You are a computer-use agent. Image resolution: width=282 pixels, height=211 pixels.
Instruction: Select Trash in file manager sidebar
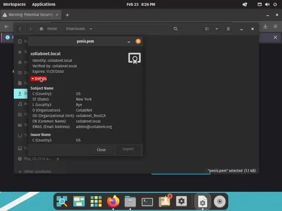click(21, 135)
